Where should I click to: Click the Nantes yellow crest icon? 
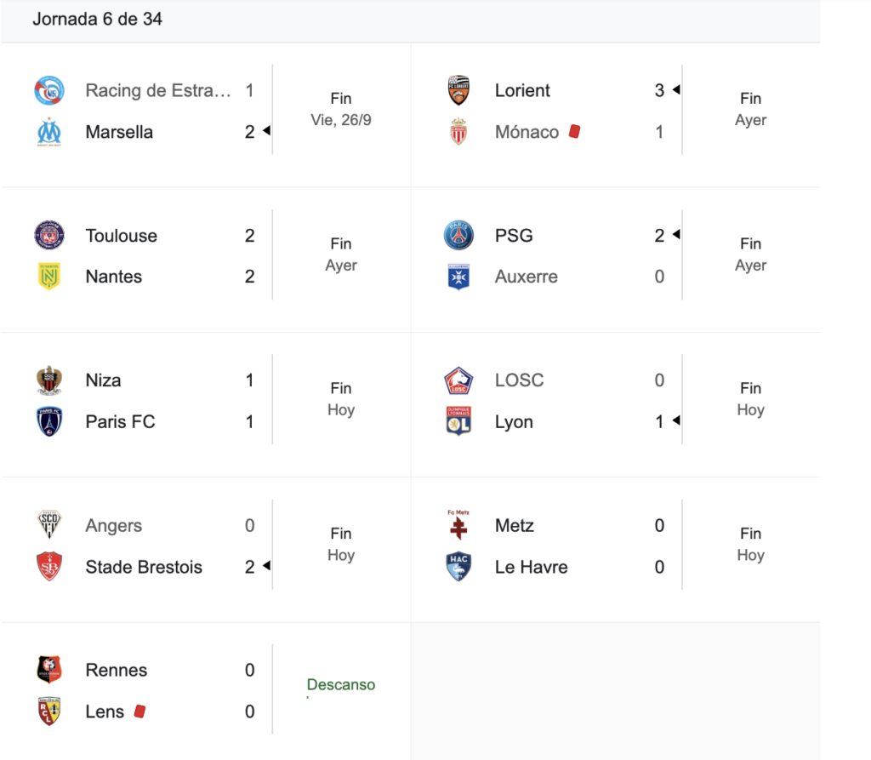coord(48,277)
